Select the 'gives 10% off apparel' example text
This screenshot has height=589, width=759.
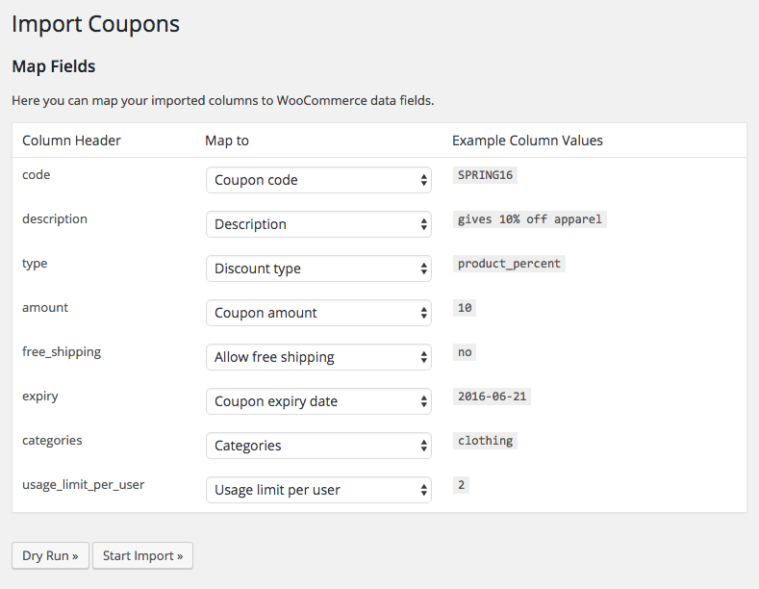point(529,219)
